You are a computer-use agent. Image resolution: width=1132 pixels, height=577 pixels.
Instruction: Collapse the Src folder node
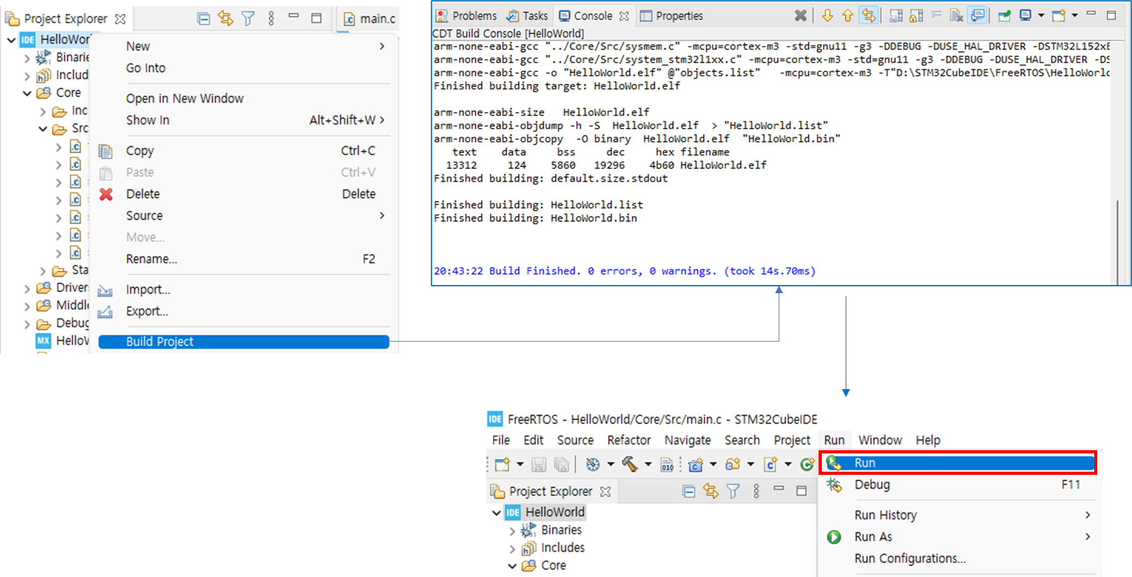43,129
